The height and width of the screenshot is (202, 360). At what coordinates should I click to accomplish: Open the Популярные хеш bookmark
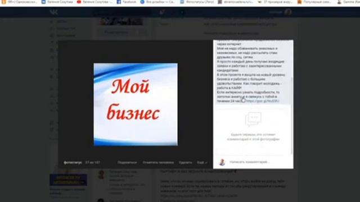pyautogui.click(x=314, y=2)
